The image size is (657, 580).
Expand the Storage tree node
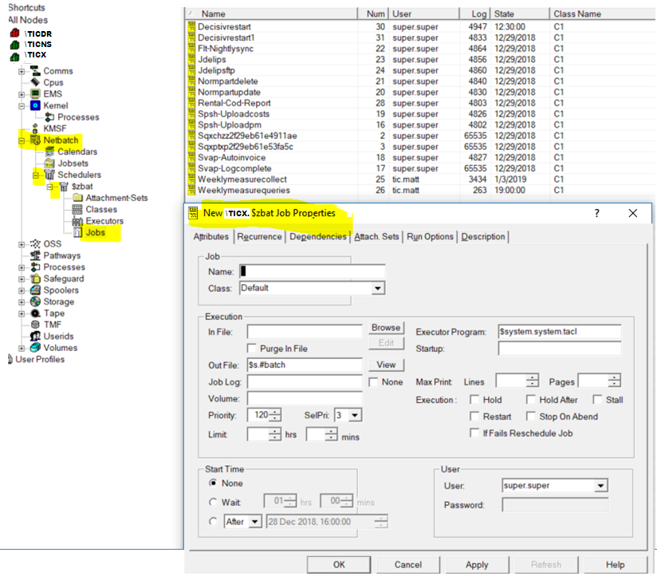[x=22, y=302]
